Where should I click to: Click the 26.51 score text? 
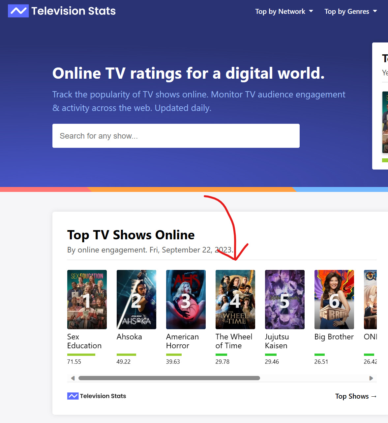pos(321,361)
